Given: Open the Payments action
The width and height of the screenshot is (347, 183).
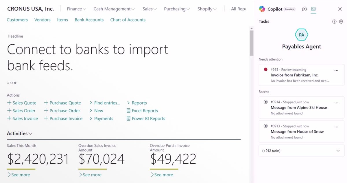Looking at the screenshot, I should (101, 118).
